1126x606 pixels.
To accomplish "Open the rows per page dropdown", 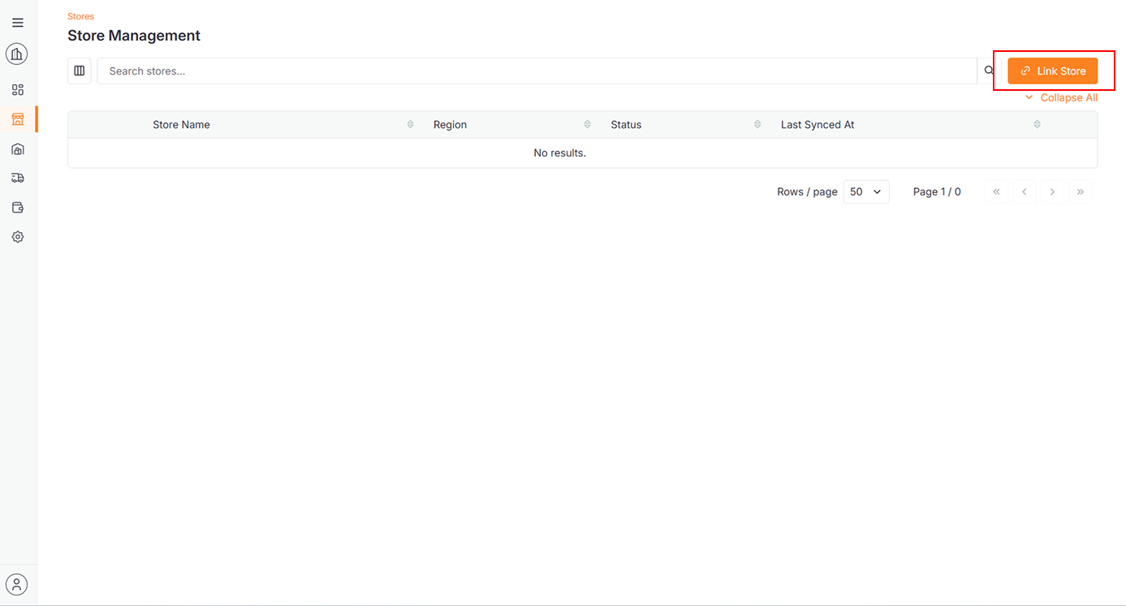I will 865,191.
